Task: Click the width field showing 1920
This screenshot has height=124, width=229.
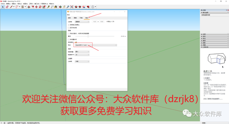Action: pyautogui.click(x=95, y=22)
